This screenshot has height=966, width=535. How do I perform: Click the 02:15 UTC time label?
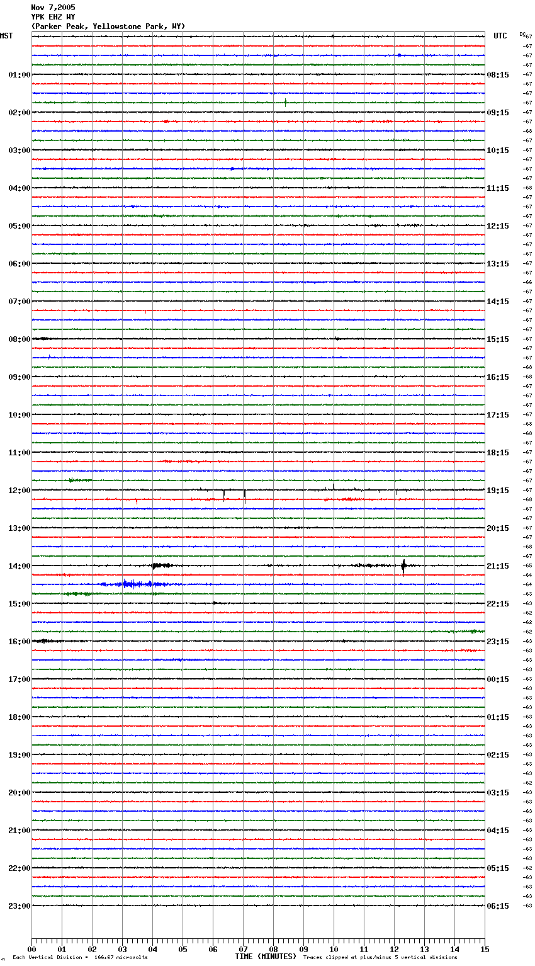[498, 755]
